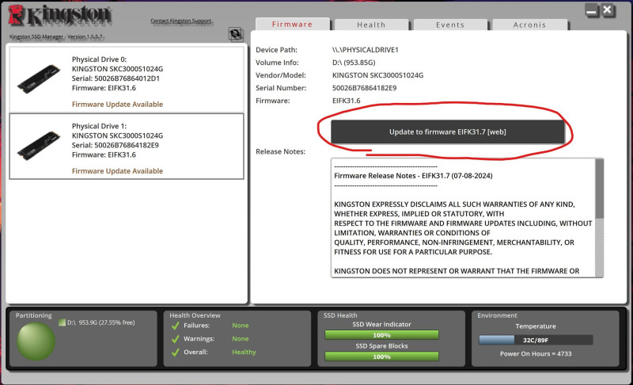Image resolution: width=633 pixels, height=385 pixels.
Task: Click the lower release notes scrollbar track
Action: tap(600, 247)
